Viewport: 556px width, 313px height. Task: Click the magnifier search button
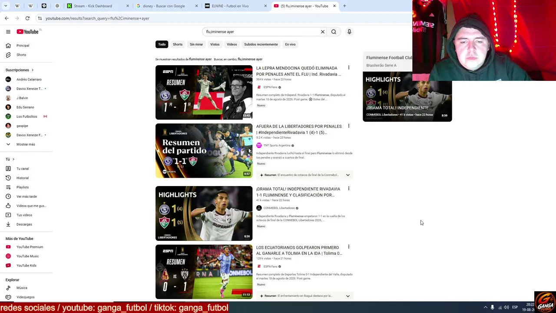click(x=334, y=32)
